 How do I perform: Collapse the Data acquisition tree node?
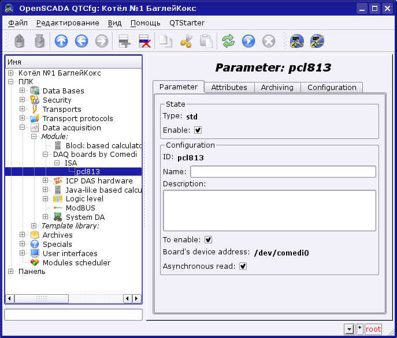pyautogui.click(x=22, y=127)
